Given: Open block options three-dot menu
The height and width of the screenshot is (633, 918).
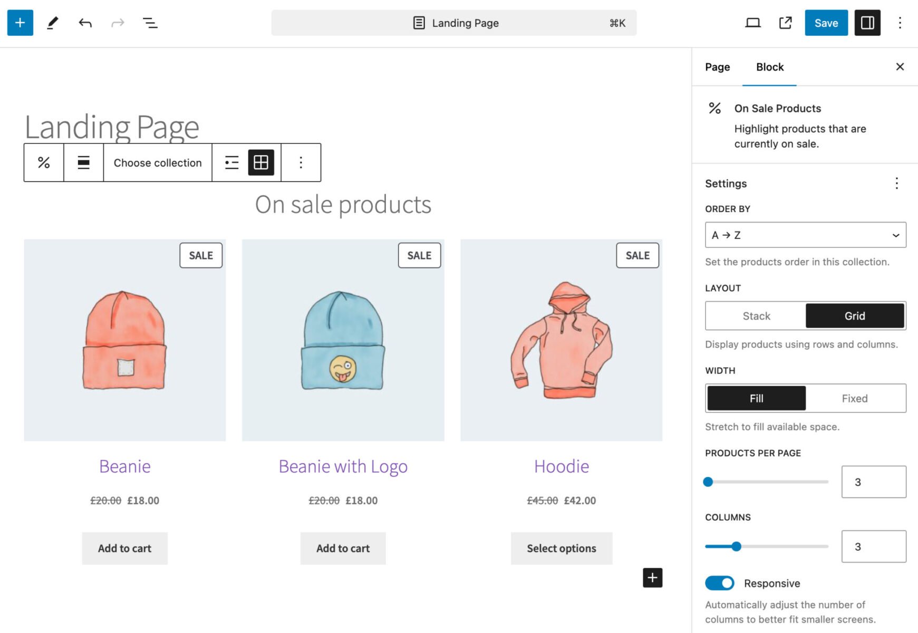Looking at the screenshot, I should pyautogui.click(x=301, y=162).
